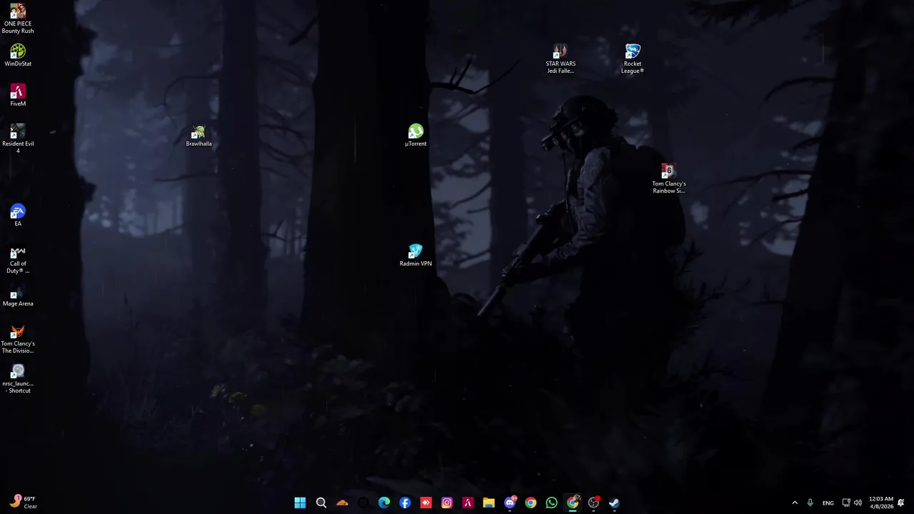
Task: Select the Radmin VPN desktop shortcut
Action: 416,256
